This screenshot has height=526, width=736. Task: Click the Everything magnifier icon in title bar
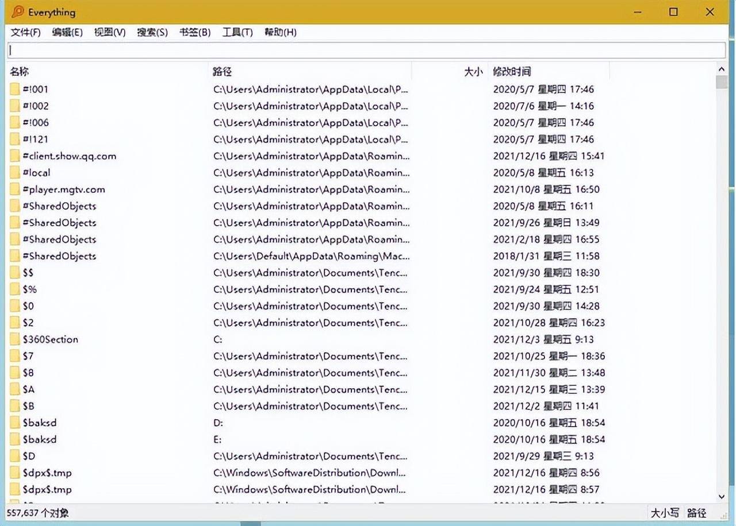pyautogui.click(x=18, y=12)
